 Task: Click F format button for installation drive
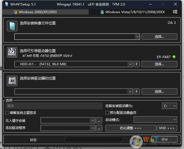tap(137, 91)
